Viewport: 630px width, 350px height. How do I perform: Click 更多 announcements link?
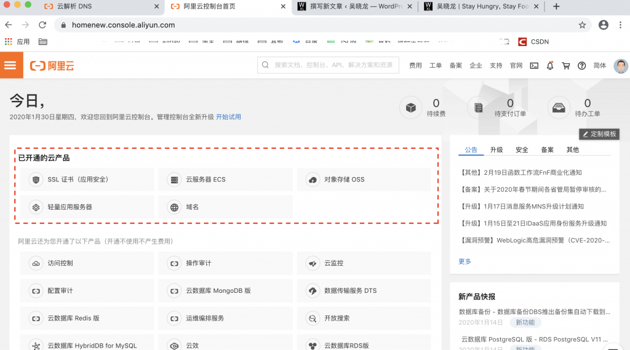(465, 261)
